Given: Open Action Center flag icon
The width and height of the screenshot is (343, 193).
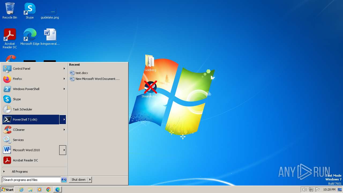Looking at the screenshot, I should [318, 190].
